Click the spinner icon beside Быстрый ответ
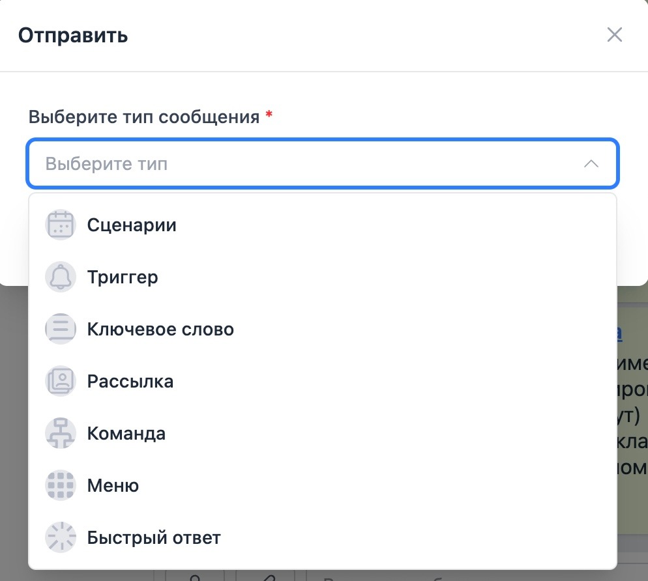Screen dimensions: 648x581 61,538
